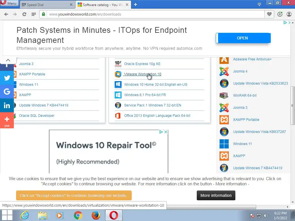This screenshot has height=221, width=295.
Task: Open Update Windows Vista KB2533623 link
Action: click(x=260, y=83)
